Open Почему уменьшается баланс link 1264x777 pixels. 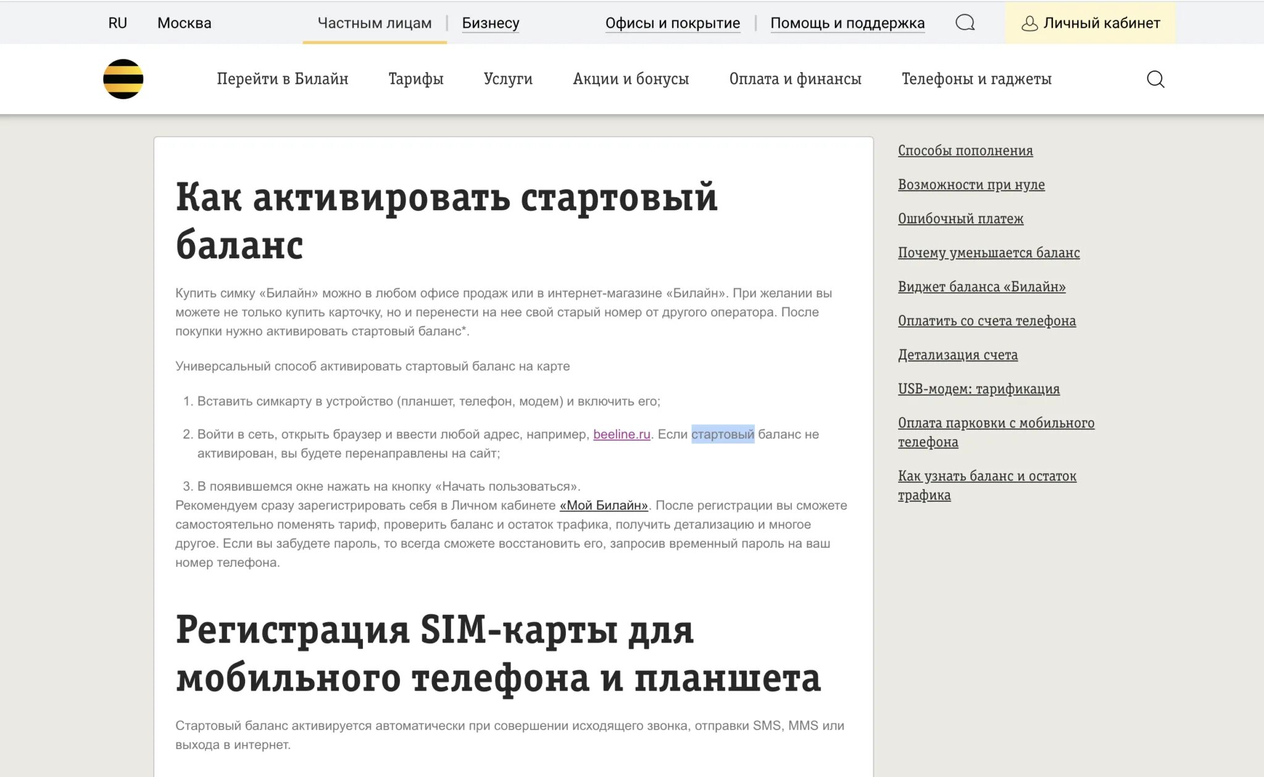coord(989,252)
